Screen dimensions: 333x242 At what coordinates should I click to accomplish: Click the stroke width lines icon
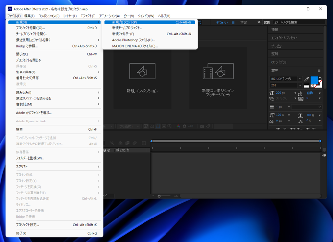pyautogui.click(x=272, y=107)
